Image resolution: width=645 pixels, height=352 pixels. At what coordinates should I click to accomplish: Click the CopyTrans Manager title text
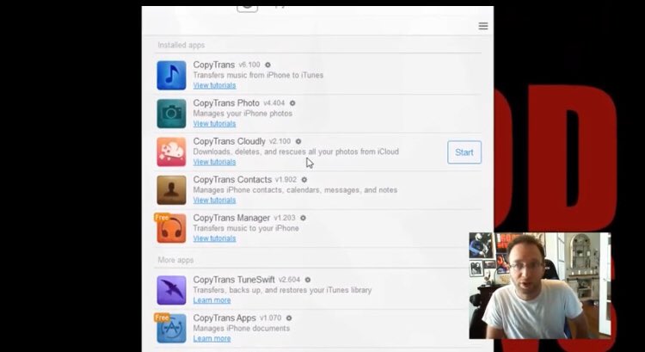point(231,219)
